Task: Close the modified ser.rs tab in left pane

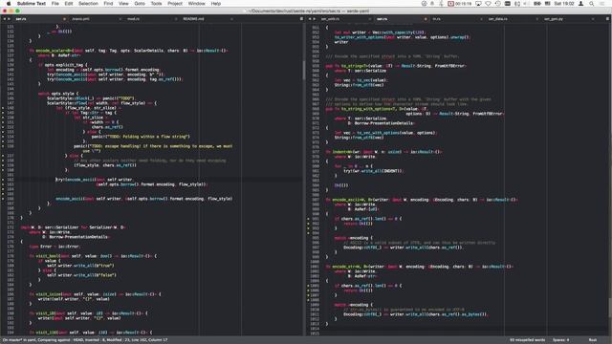Action: [x=64, y=19]
